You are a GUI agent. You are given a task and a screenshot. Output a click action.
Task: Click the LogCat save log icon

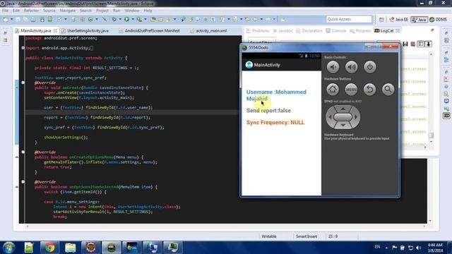tap(405, 44)
